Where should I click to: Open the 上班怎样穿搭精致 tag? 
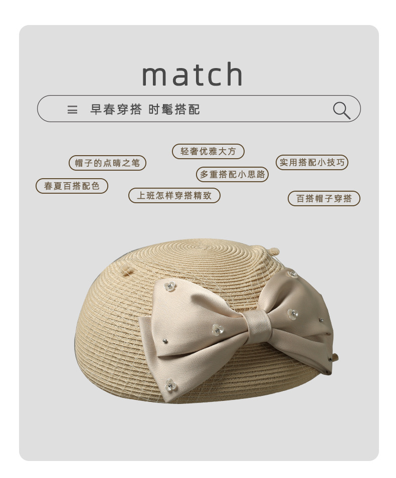(174, 195)
